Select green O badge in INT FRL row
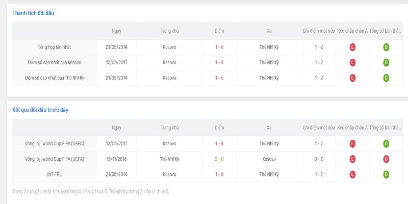Viewport: 408px width, 204px height. [386, 174]
